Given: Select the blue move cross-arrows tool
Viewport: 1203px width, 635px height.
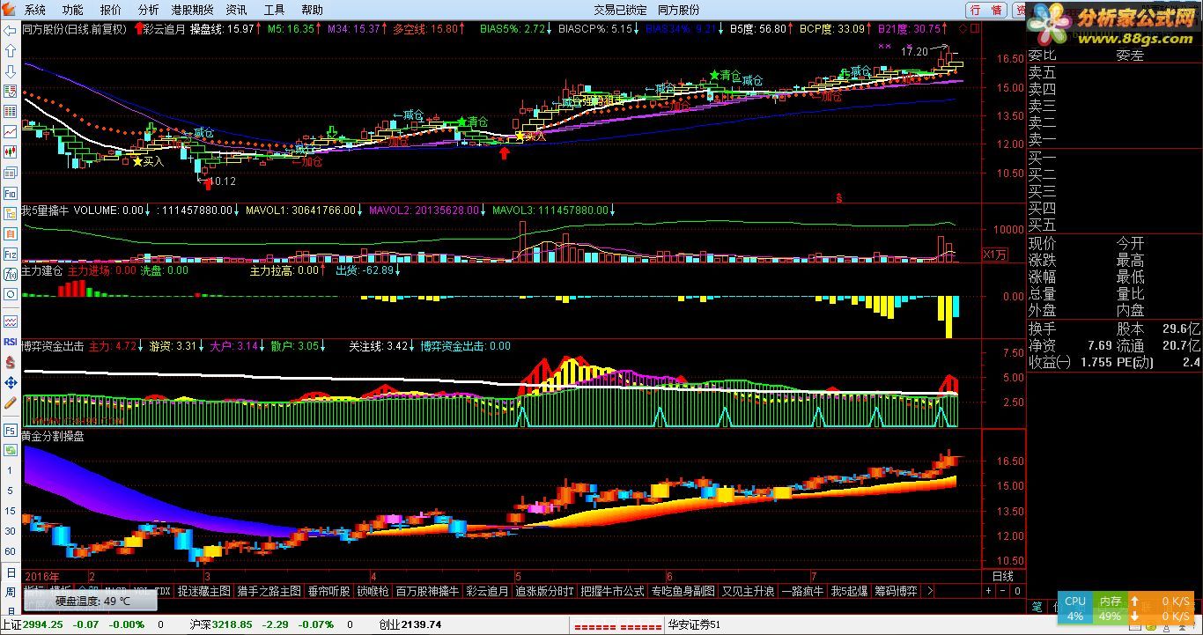Looking at the screenshot, I should [11, 382].
